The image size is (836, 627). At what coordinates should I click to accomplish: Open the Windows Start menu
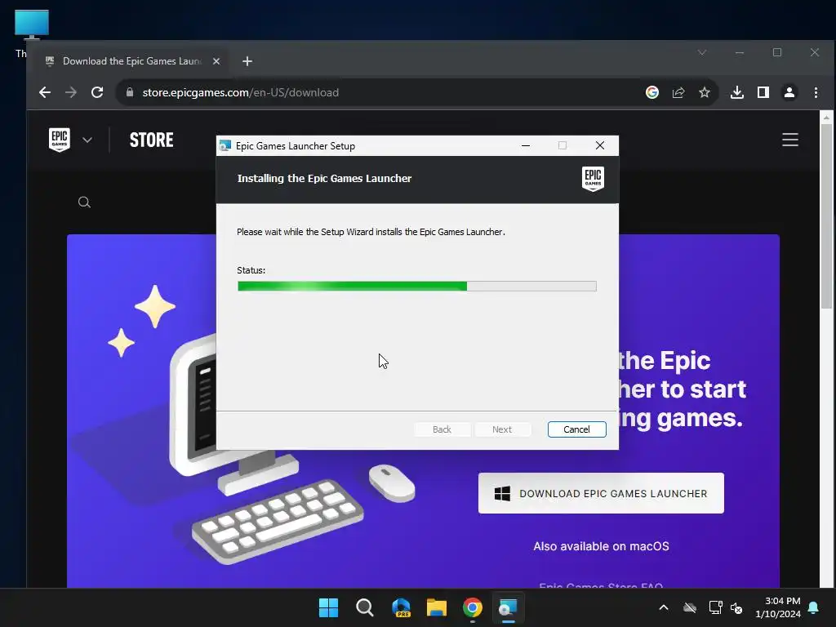coord(328,607)
